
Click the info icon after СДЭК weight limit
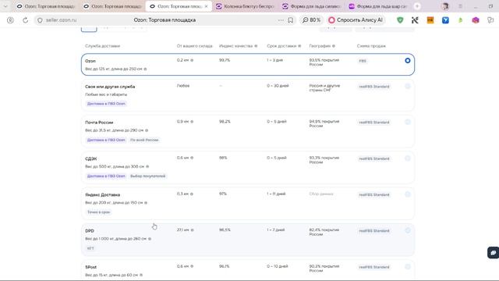pyautogui.click(x=147, y=166)
